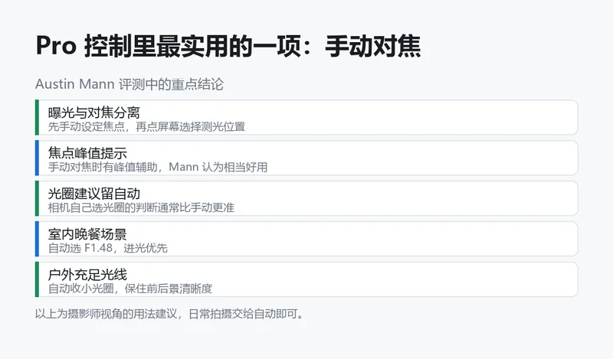Viewport: 613px width, 359px height.
Task: Click the text 自动选 F1.48，进光优先
Action: [x=108, y=248]
